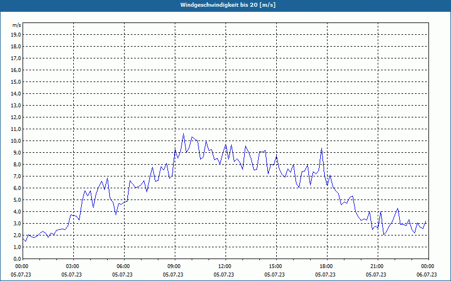This screenshot has width=451, height=281.
Task: Click the date "05.07.23" below 03:00
Action: (x=72, y=275)
